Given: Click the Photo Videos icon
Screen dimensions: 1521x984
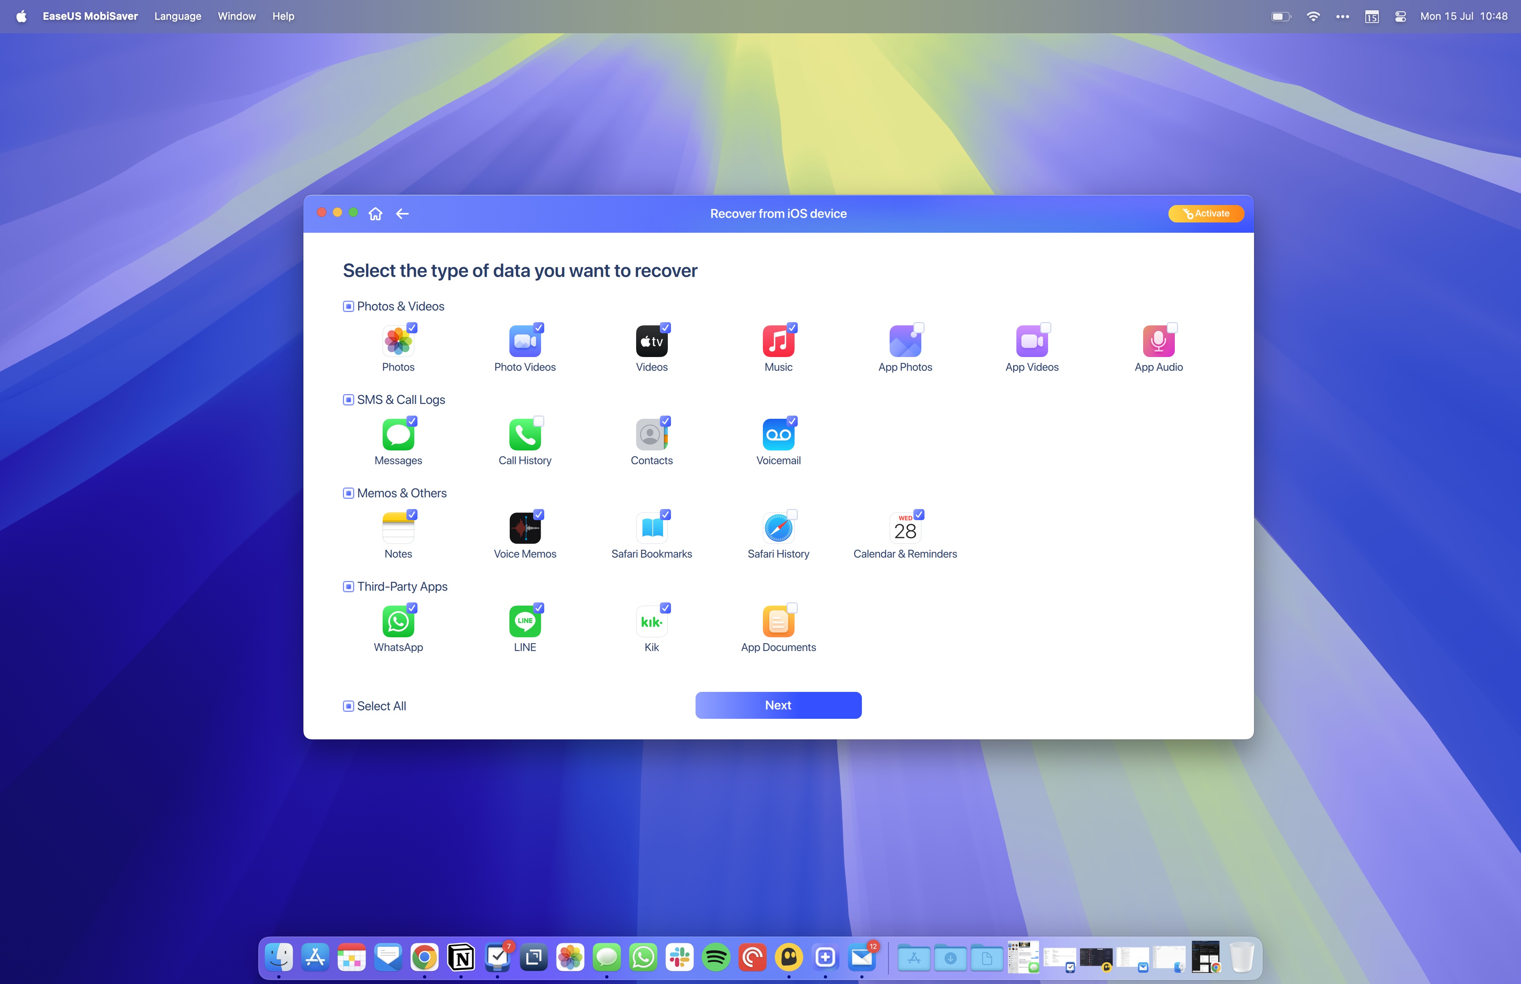Looking at the screenshot, I should click(524, 342).
